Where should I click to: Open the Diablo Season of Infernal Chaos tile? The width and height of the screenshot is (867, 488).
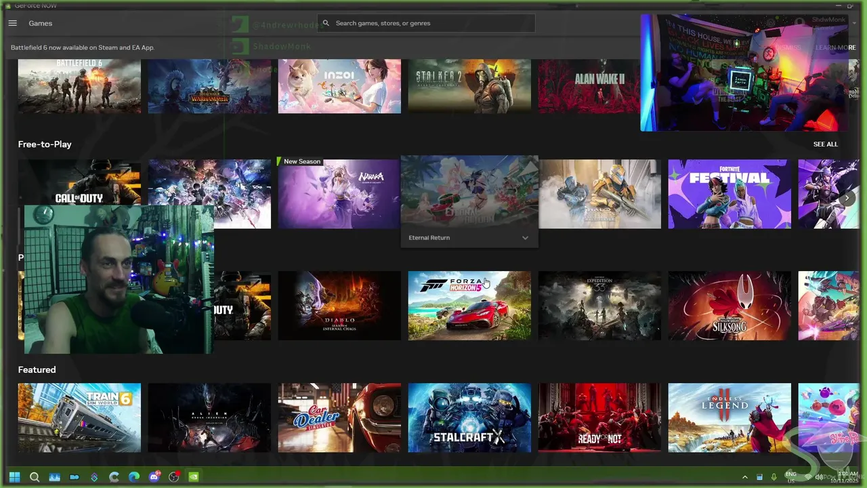coord(339,306)
